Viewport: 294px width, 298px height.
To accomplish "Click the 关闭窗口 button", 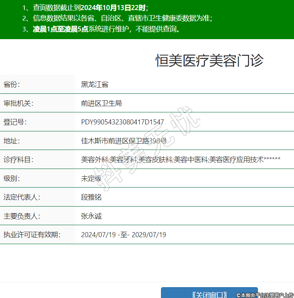I will click(x=209, y=294).
